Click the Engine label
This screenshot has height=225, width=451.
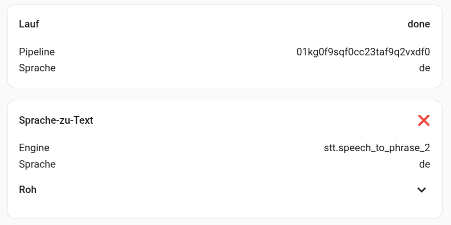pos(34,148)
